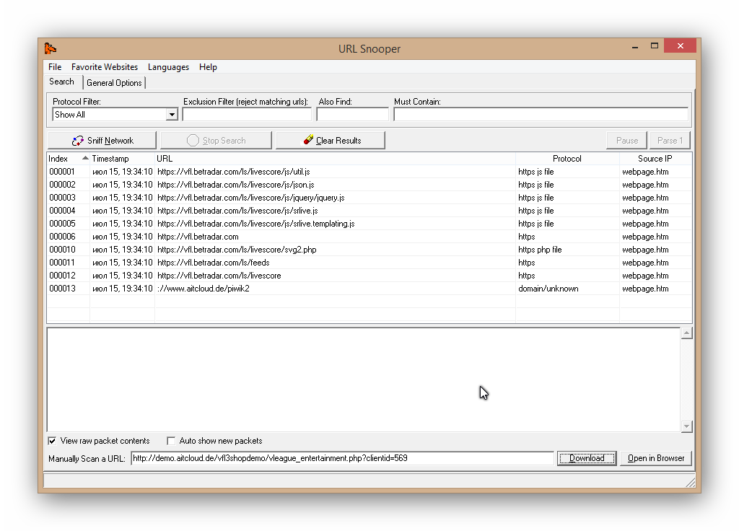The image size is (739, 531).
Task: Click the URL Snooper app icon in title bar
Action: (51, 48)
